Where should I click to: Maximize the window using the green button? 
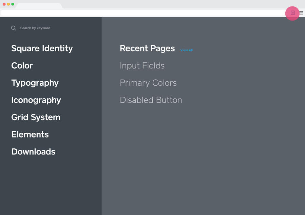pos(13,4)
